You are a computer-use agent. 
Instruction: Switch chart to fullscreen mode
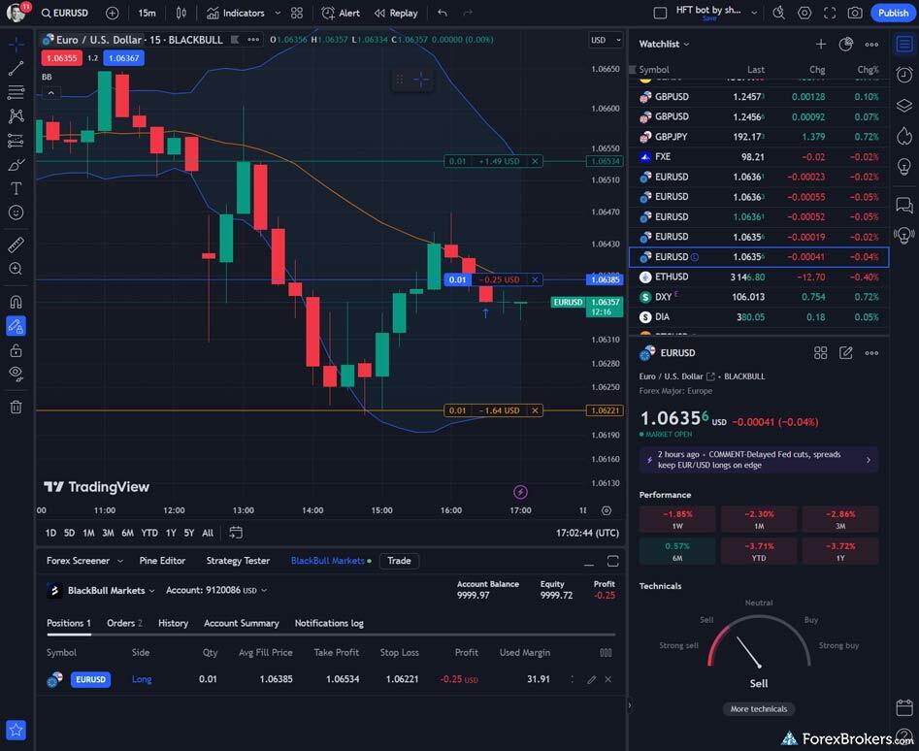tap(830, 13)
